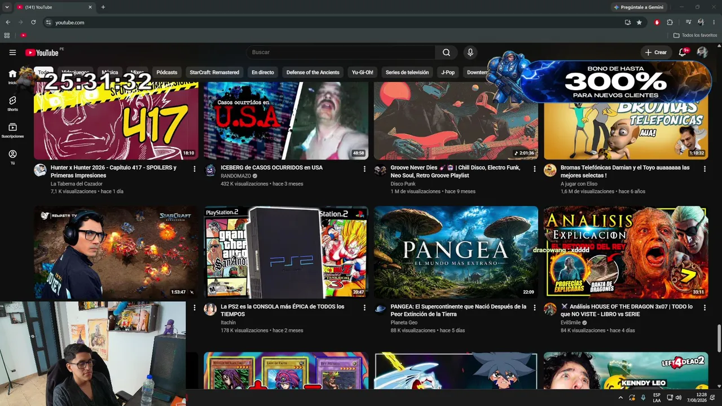The height and width of the screenshot is (406, 722).
Task: Open the taskbar volume control
Action: click(678, 398)
